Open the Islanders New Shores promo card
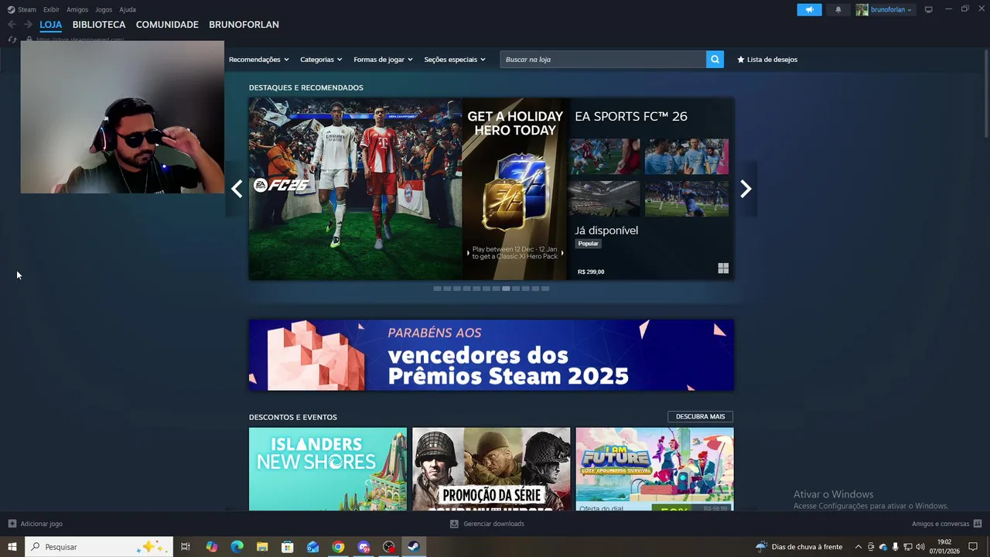Image resolution: width=990 pixels, height=557 pixels. tap(328, 469)
